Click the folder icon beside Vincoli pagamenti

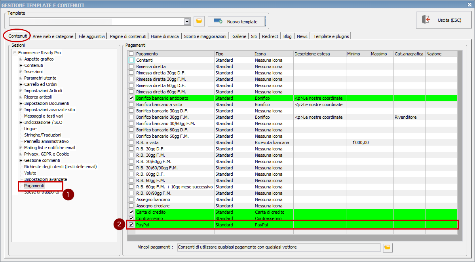point(388,247)
